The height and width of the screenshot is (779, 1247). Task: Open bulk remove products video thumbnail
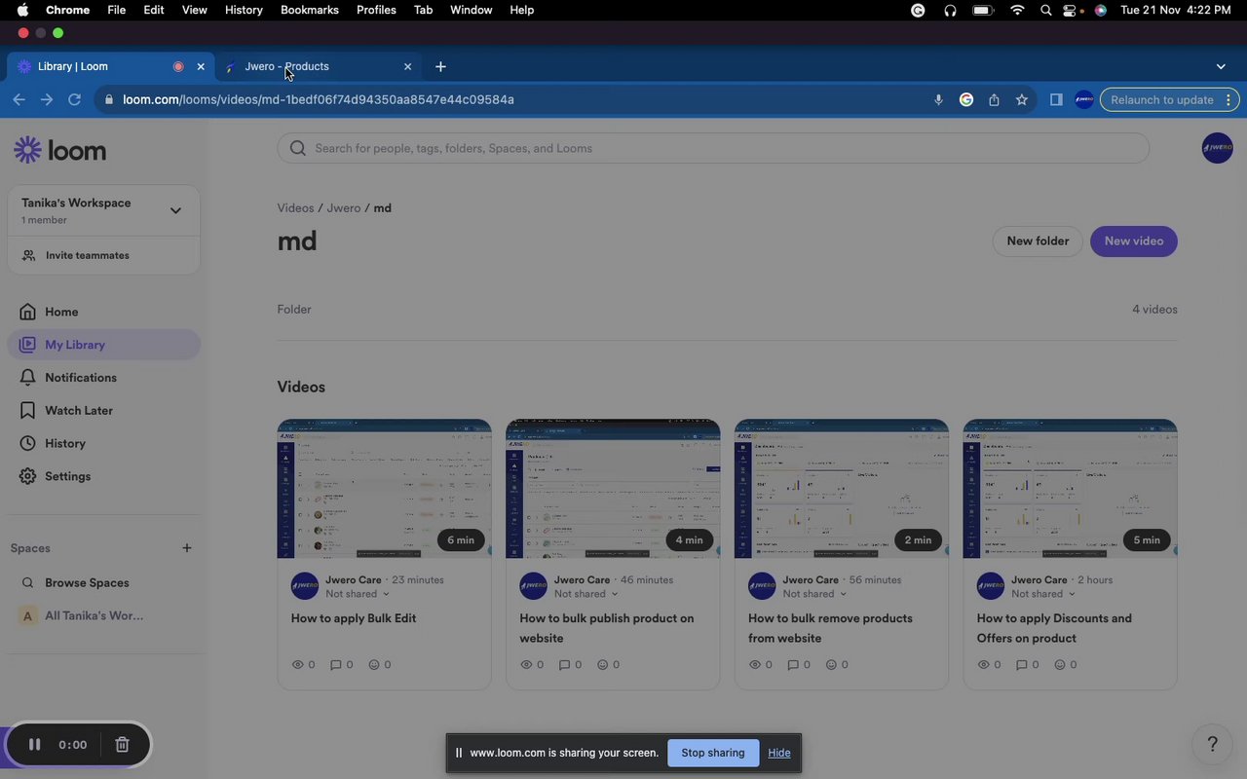point(842,489)
